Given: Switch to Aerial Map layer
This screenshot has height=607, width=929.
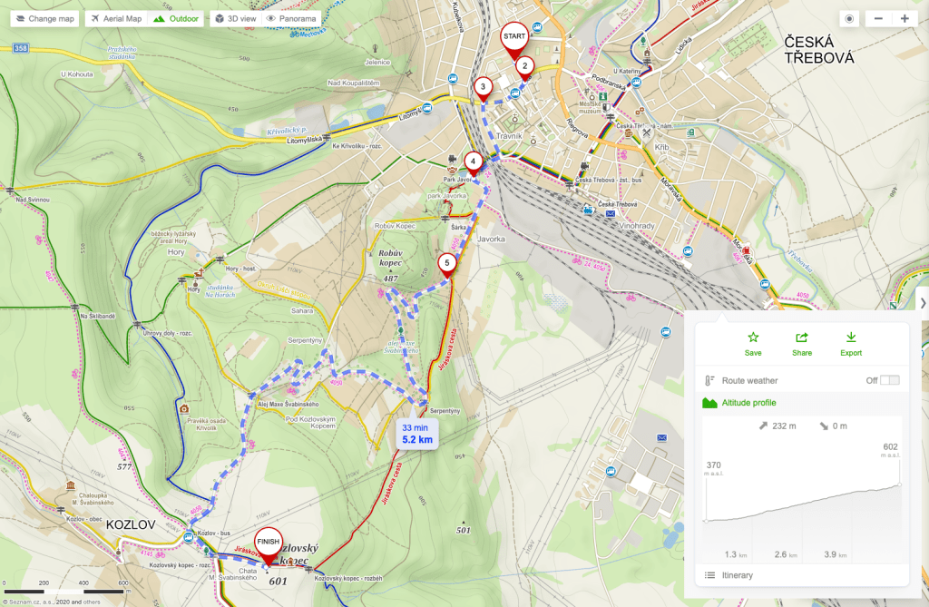Looking at the screenshot, I should (x=116, y=18).
